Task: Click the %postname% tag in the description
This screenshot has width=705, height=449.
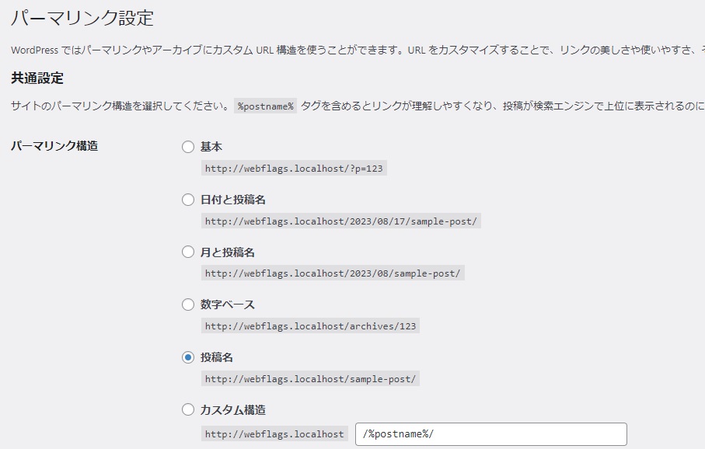Action: 266,106
